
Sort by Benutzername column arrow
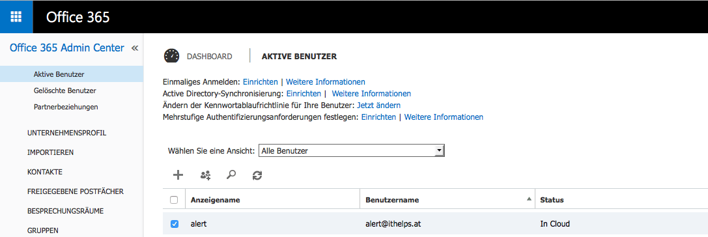click(x=529, y=199)
